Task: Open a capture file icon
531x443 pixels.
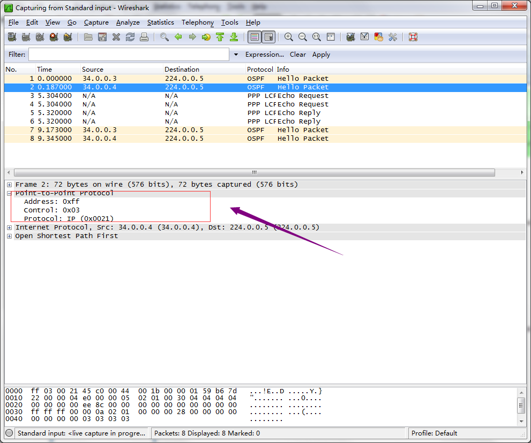Action: coord(88,37)
